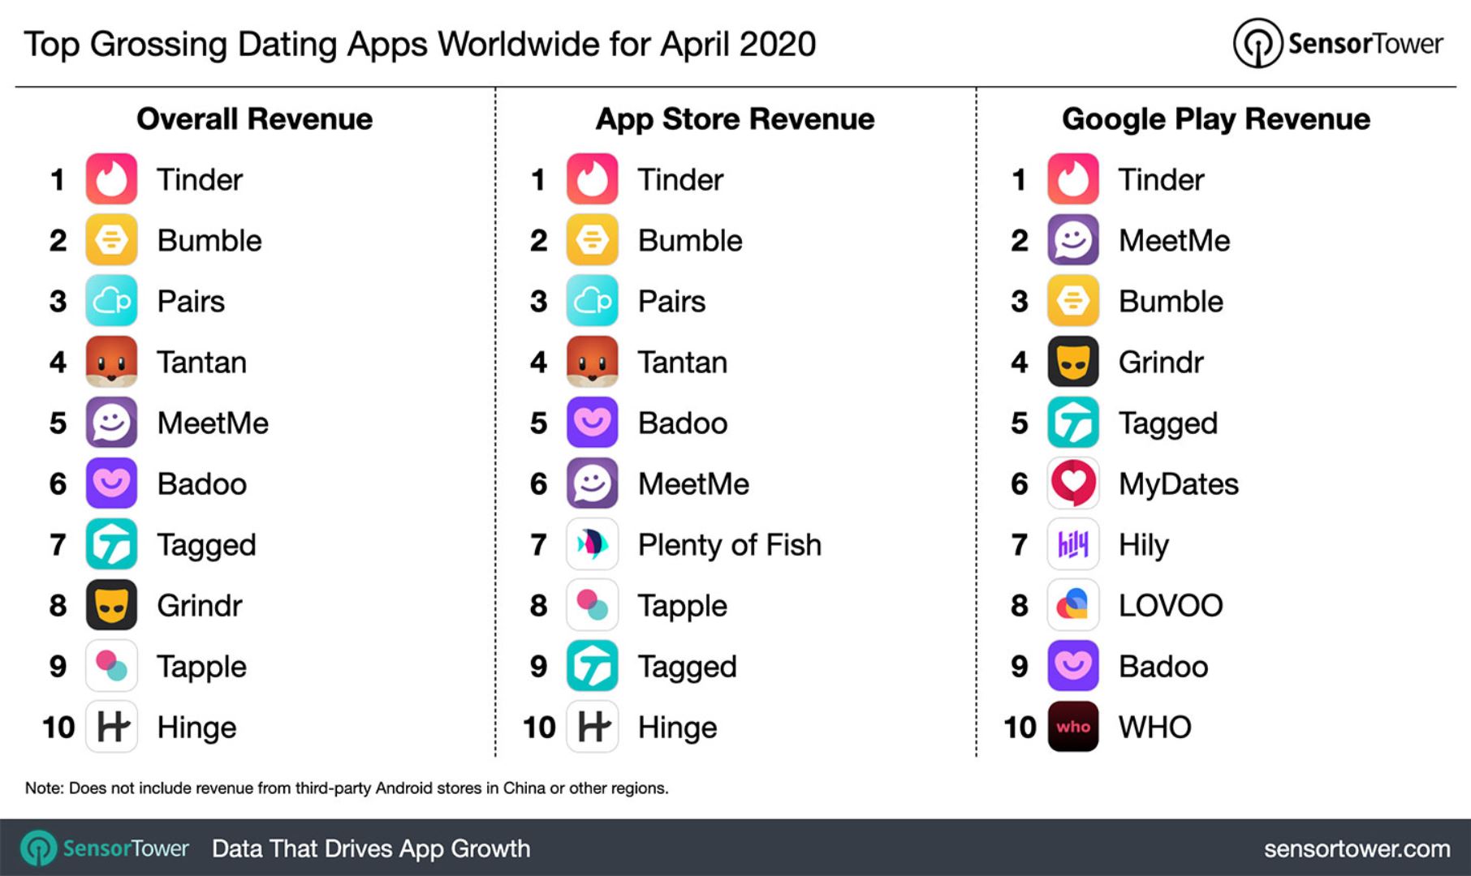
Task: Click the note about third-party Android stores
Action: coord(347,788)
